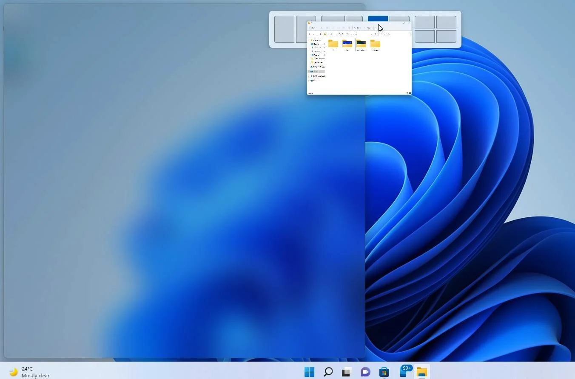The image size is (575, 379).
Task: Open the See more ellipsis menu
Action: pyautogui.click(x=376, y=28)
